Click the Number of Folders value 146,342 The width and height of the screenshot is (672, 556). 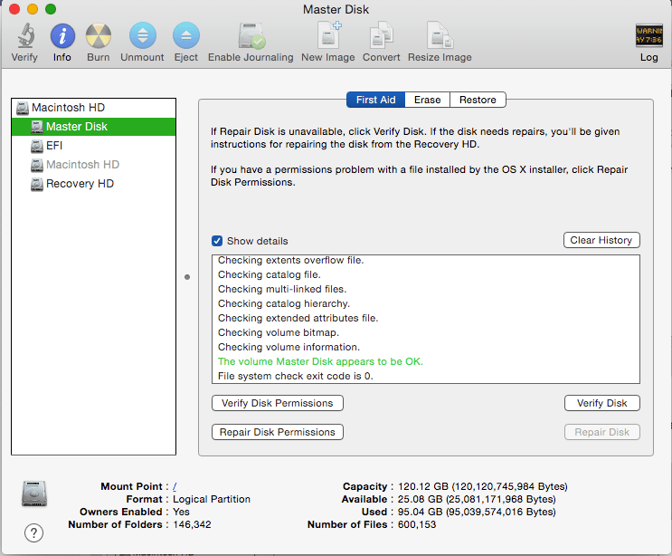[192, 524]
